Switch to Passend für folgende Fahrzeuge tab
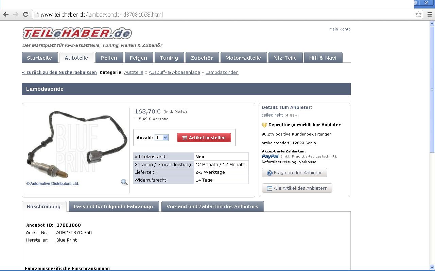 pos(114,206)
